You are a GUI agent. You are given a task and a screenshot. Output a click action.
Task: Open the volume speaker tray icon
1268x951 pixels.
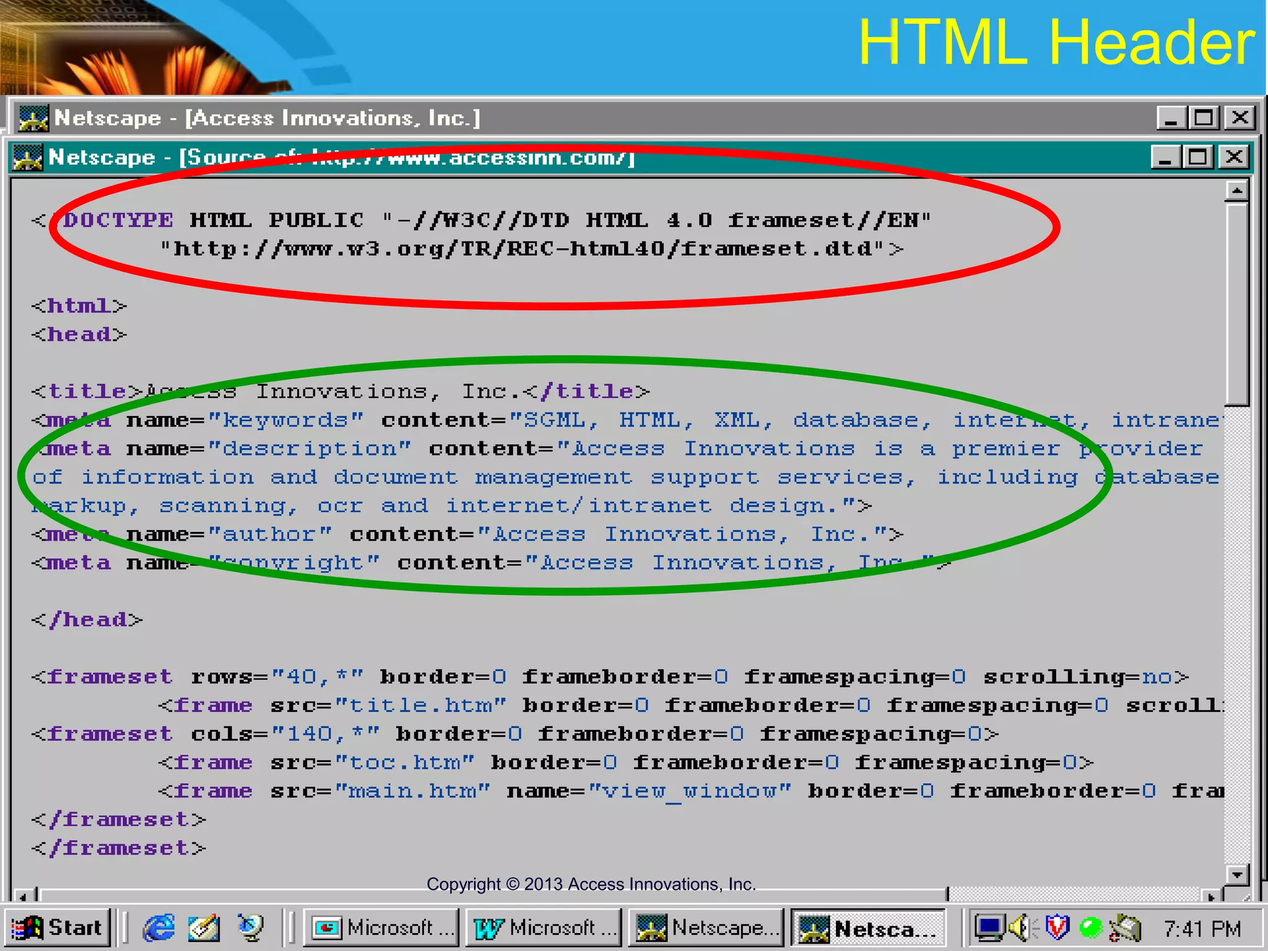click(1022, 927)
